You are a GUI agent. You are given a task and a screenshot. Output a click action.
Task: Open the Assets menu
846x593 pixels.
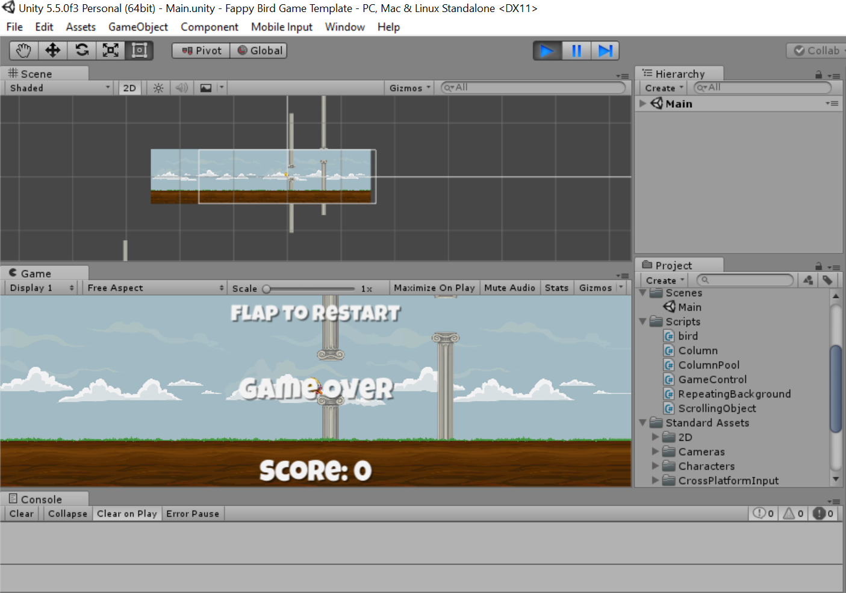81,27
